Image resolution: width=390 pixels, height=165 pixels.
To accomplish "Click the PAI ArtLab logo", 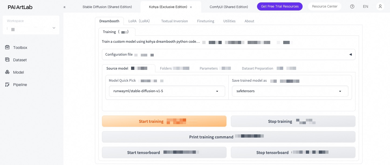I will (20, 7).
